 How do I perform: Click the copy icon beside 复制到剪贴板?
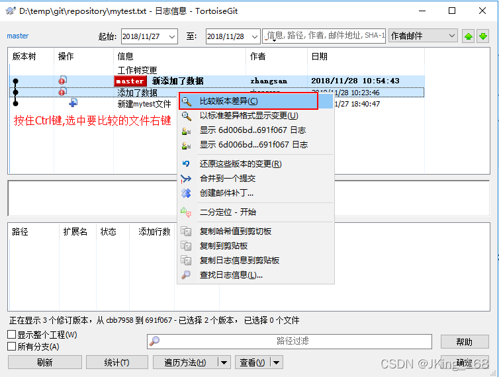coord(186,246)
